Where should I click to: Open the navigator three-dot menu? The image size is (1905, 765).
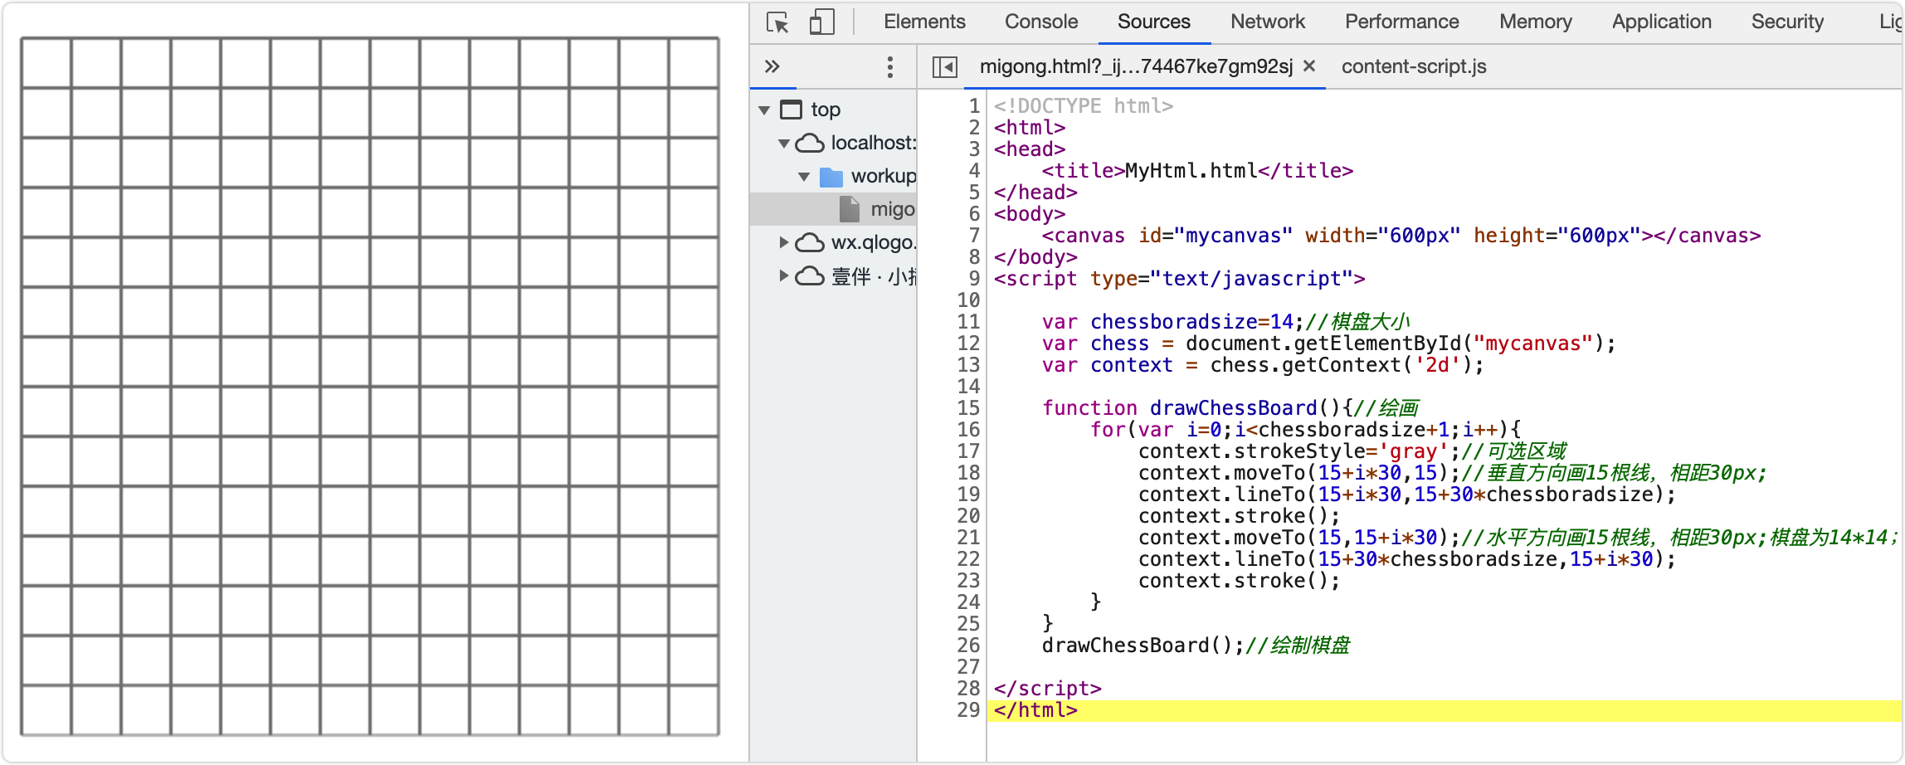click(x=890, y=67)
